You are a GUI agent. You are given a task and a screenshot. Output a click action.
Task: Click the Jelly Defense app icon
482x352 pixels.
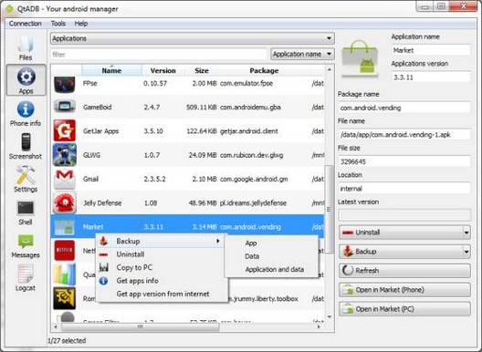coord(64,202)
